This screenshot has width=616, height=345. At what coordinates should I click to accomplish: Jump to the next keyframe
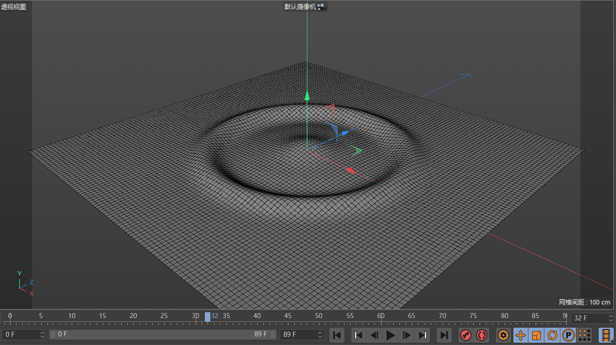point(423,335)
